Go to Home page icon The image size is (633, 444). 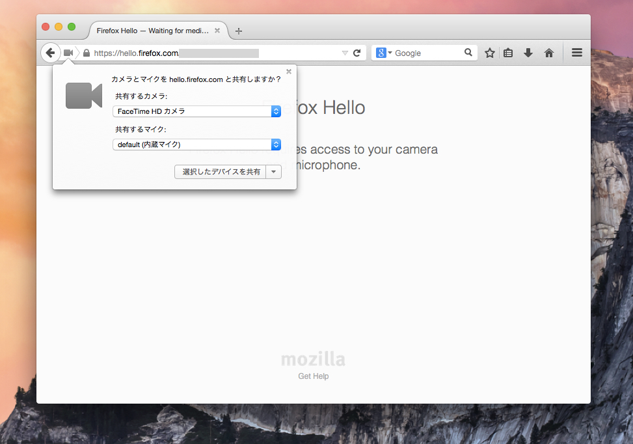click(x=548, y=53)
